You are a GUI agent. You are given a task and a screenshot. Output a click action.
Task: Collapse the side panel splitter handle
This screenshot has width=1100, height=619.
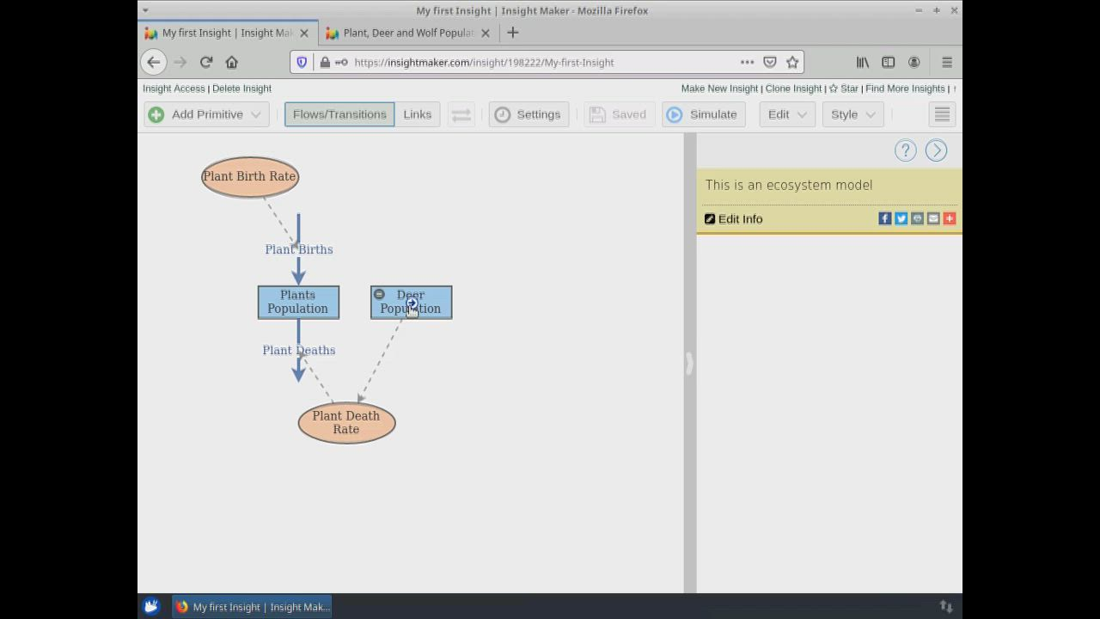(689, 364)
